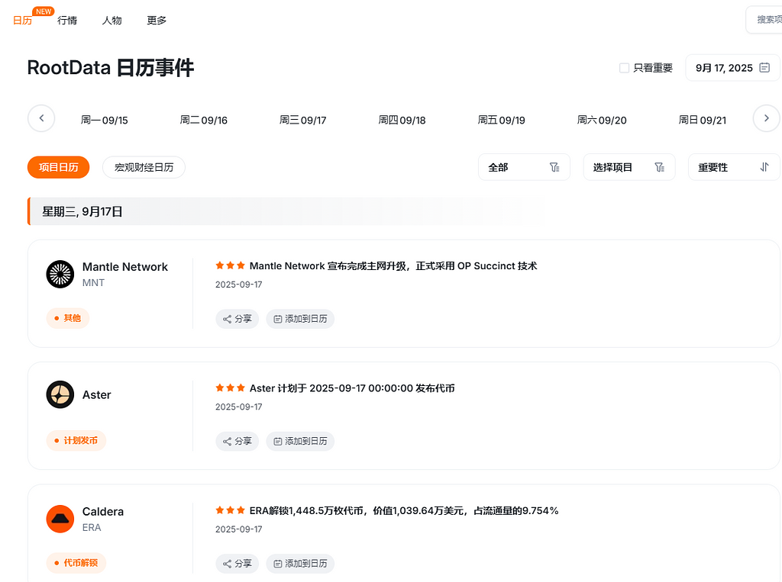Add the Aster event to calendar
782x582 pixels.
point(300,441)
